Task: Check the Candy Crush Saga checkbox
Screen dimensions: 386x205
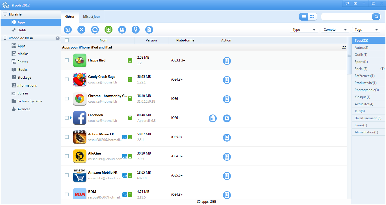Action: tap(67, 80)
